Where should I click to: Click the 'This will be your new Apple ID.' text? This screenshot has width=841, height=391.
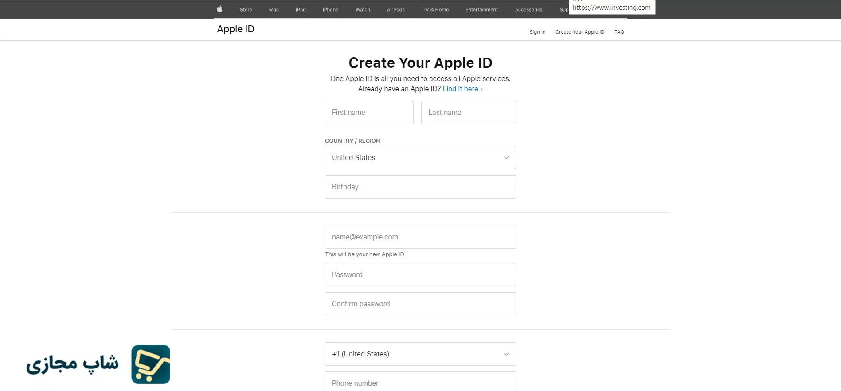coord(365,254)
